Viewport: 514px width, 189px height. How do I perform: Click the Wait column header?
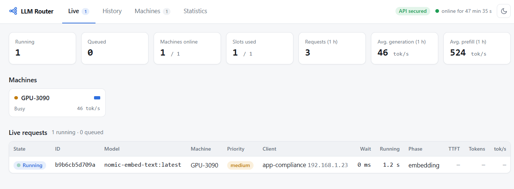tap(365, 149)
